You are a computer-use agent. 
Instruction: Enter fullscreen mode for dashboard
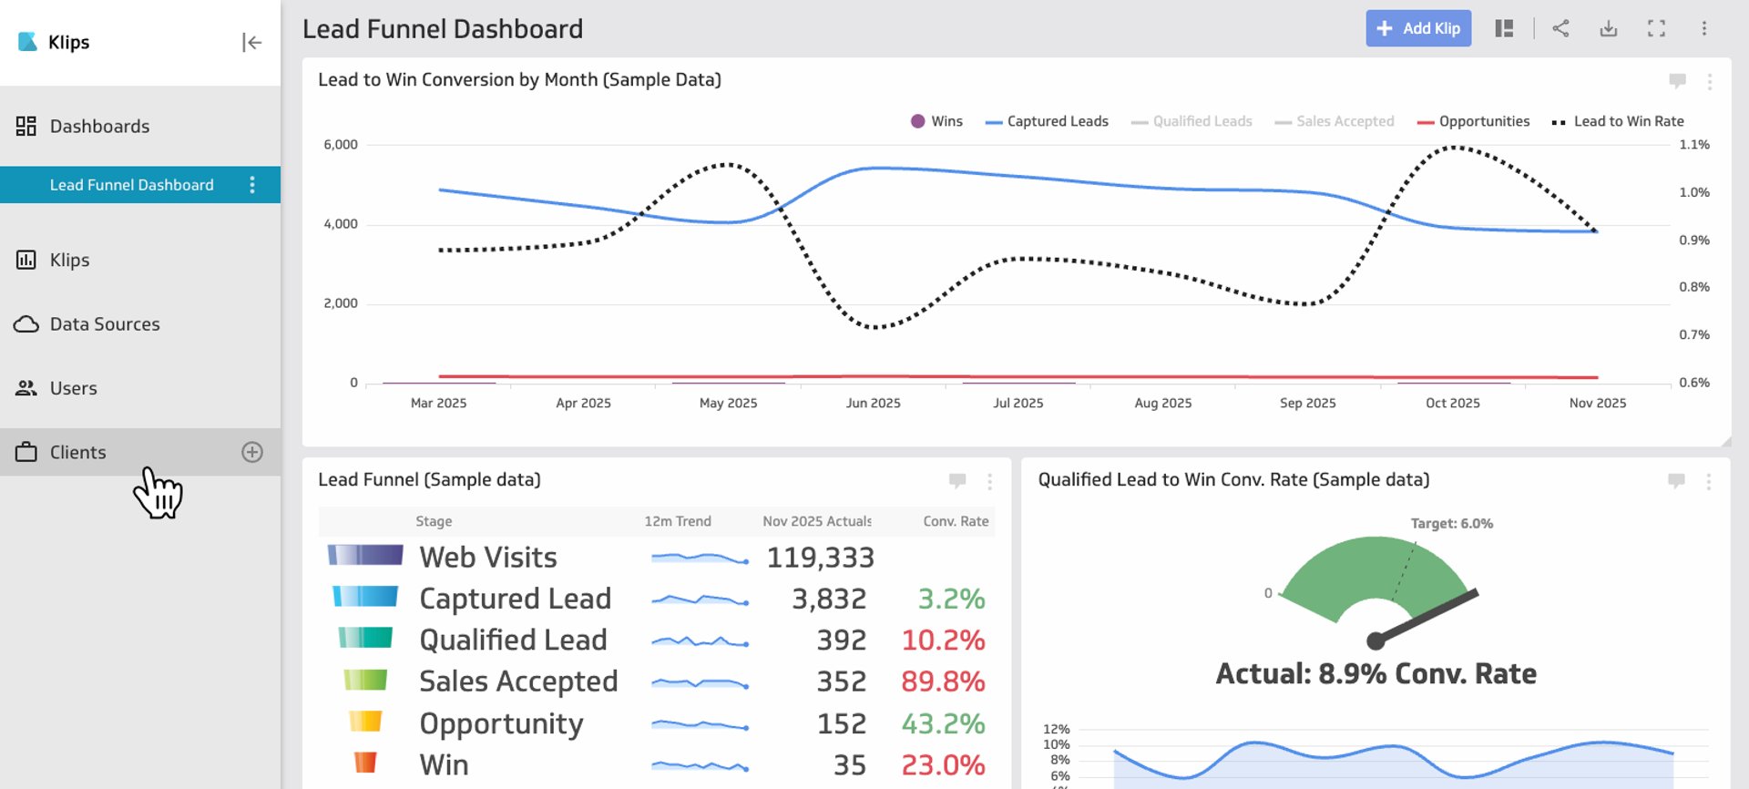click(1656, 29)
